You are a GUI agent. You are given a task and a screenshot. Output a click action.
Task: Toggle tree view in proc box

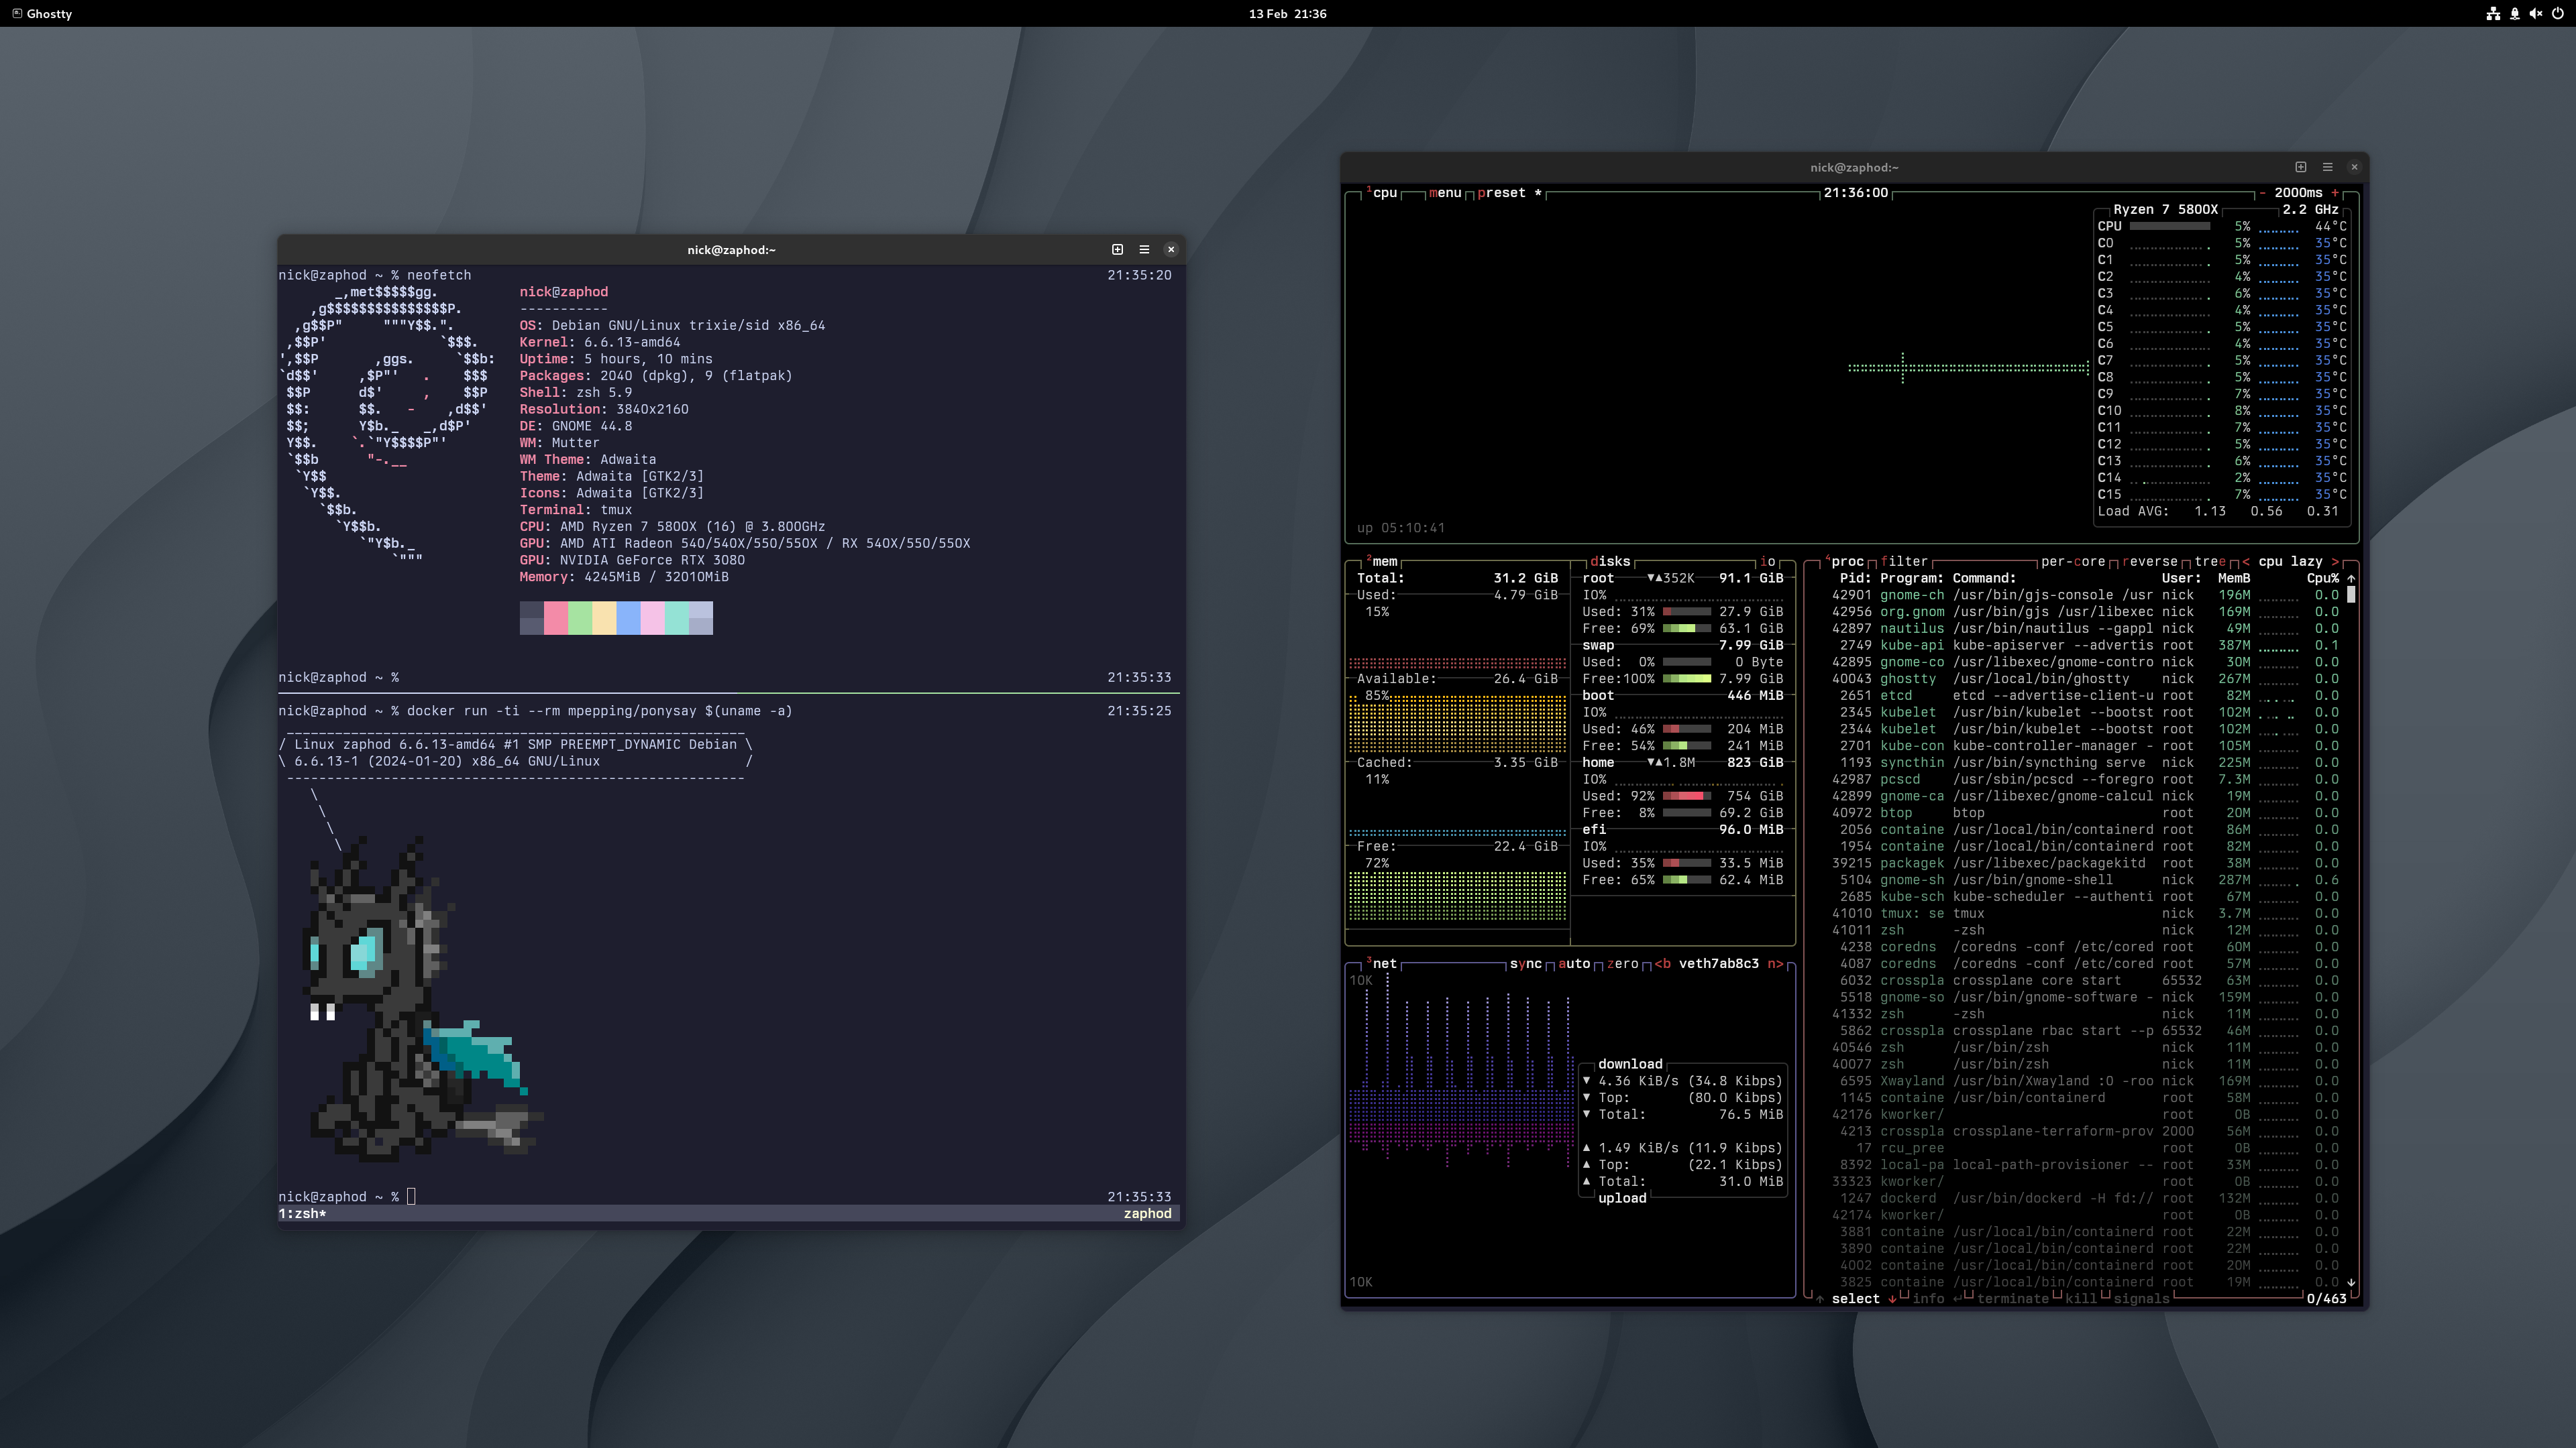click(2210, 562)
